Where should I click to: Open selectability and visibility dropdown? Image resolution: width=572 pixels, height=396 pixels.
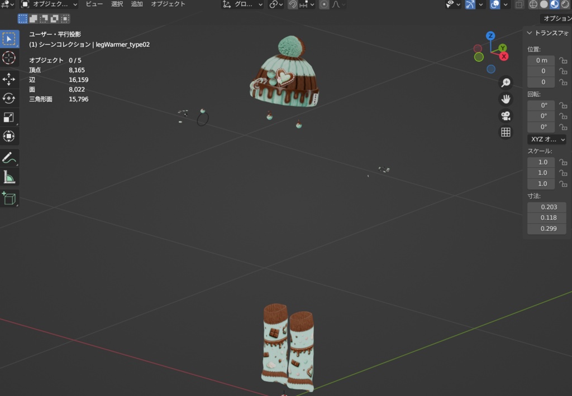pyautogui.click(x=452, y=4)
